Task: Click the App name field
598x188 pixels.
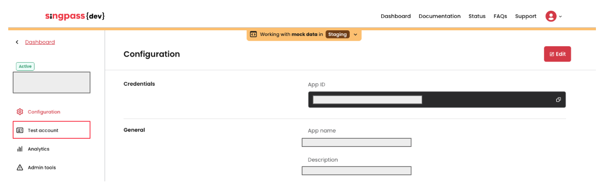Action: pyautogui.click(x=356, y=142)
